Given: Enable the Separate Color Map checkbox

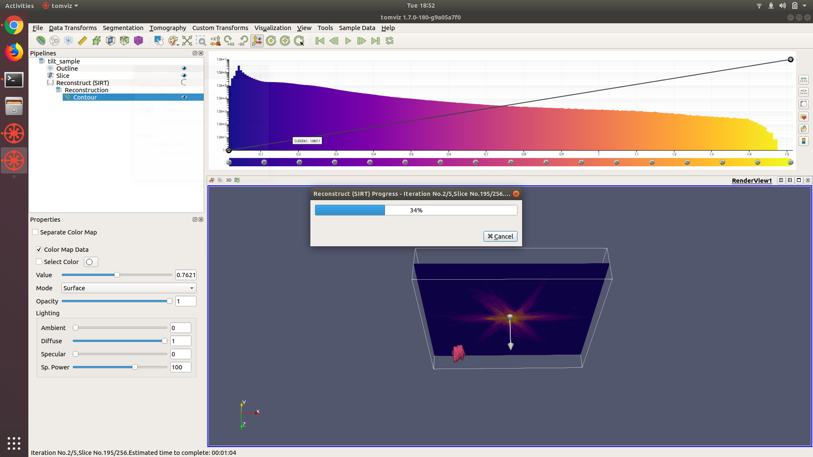Looking at the screenshot, I should [x=35, y=232].
